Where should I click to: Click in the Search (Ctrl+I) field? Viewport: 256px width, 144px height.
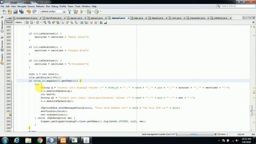tap(238, 6)
